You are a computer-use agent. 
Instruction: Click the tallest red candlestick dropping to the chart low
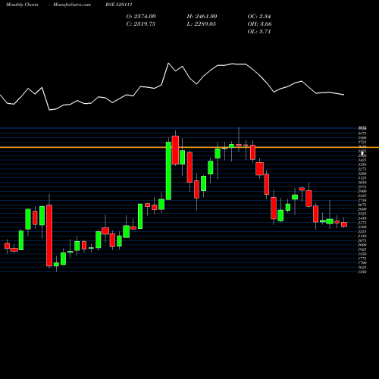(x=49, y=236)
